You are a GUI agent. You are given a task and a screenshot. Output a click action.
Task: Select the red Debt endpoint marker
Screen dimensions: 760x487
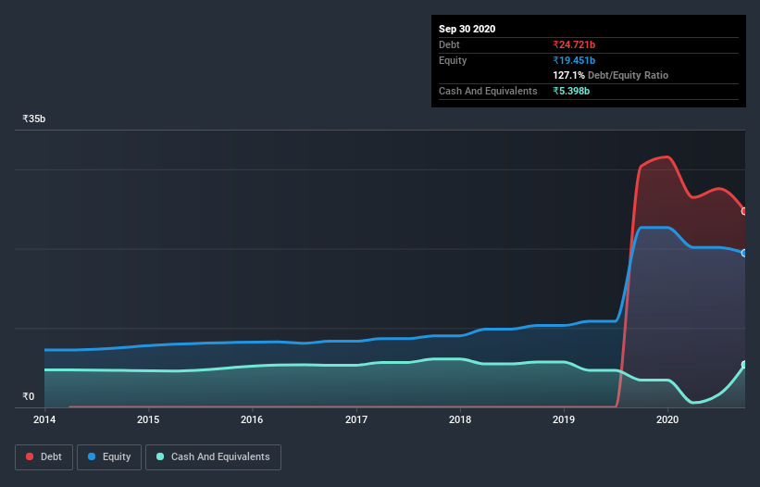pyautogui.click(x=744, y=211)
